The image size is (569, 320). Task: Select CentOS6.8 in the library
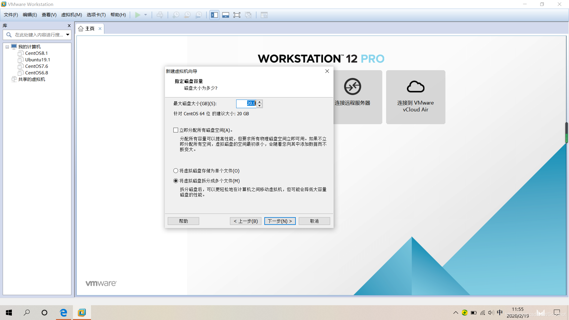click(x=36, y=73)
